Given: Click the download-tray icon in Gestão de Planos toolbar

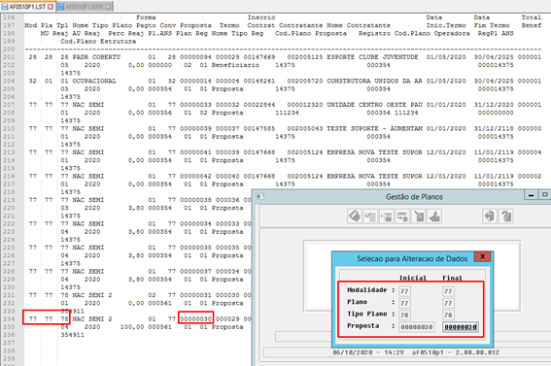Looking at the screenshot, I should [434, 216].
